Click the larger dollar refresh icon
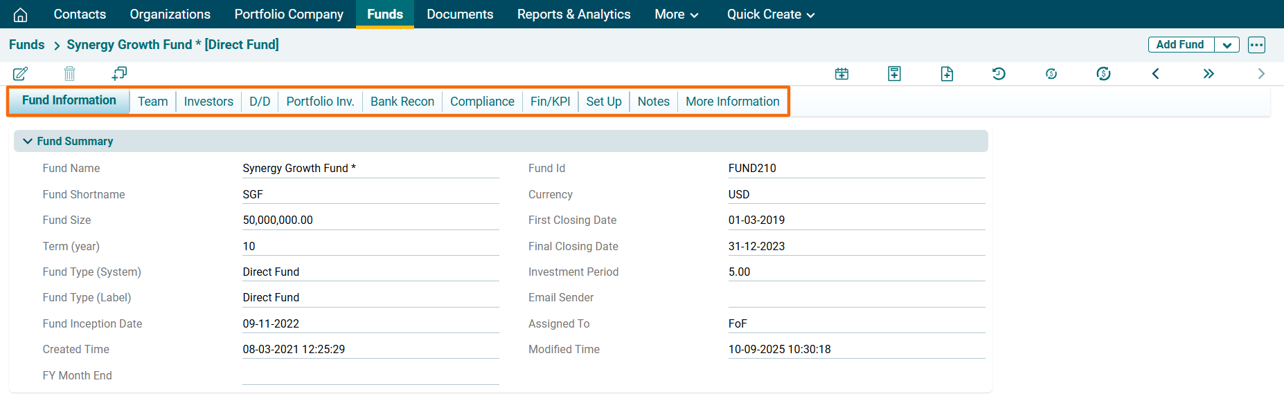Screen dimensions: 1284x396 [x=1103, y=74]
